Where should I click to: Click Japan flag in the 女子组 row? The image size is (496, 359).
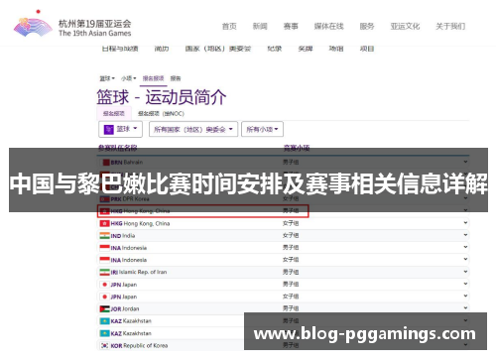click(104, 297)
